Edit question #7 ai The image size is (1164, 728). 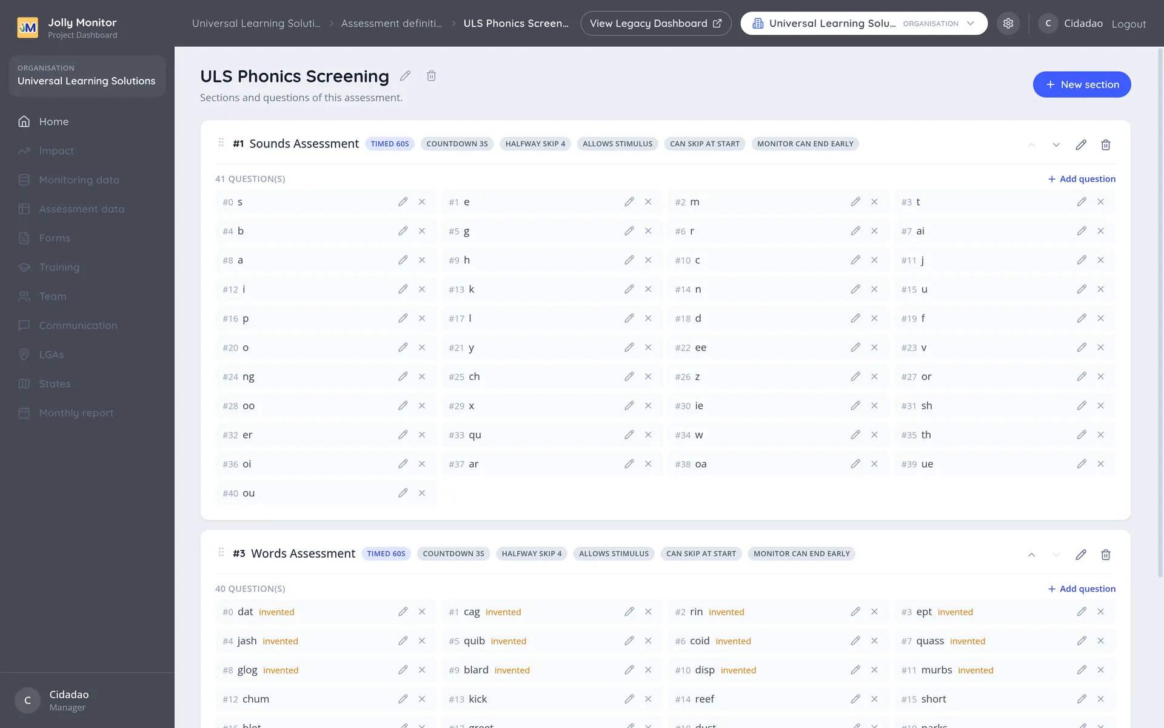pos(1082,231)
